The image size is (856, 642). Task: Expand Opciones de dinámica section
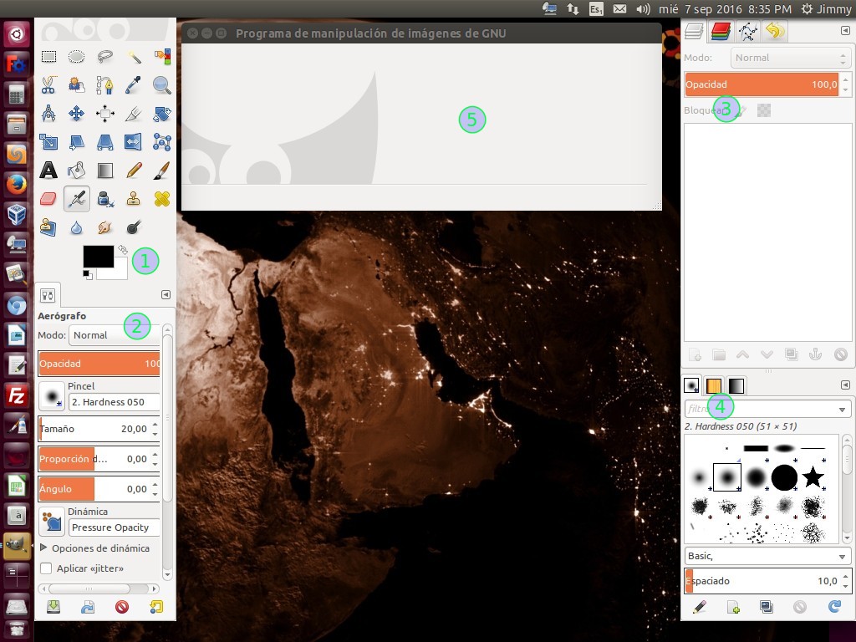tap(44, 548)
